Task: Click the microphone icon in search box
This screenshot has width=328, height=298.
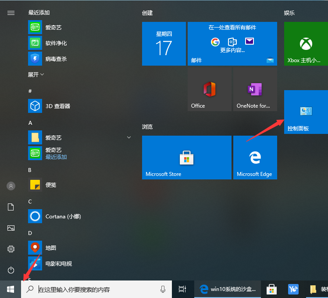Action: point(163,289)
